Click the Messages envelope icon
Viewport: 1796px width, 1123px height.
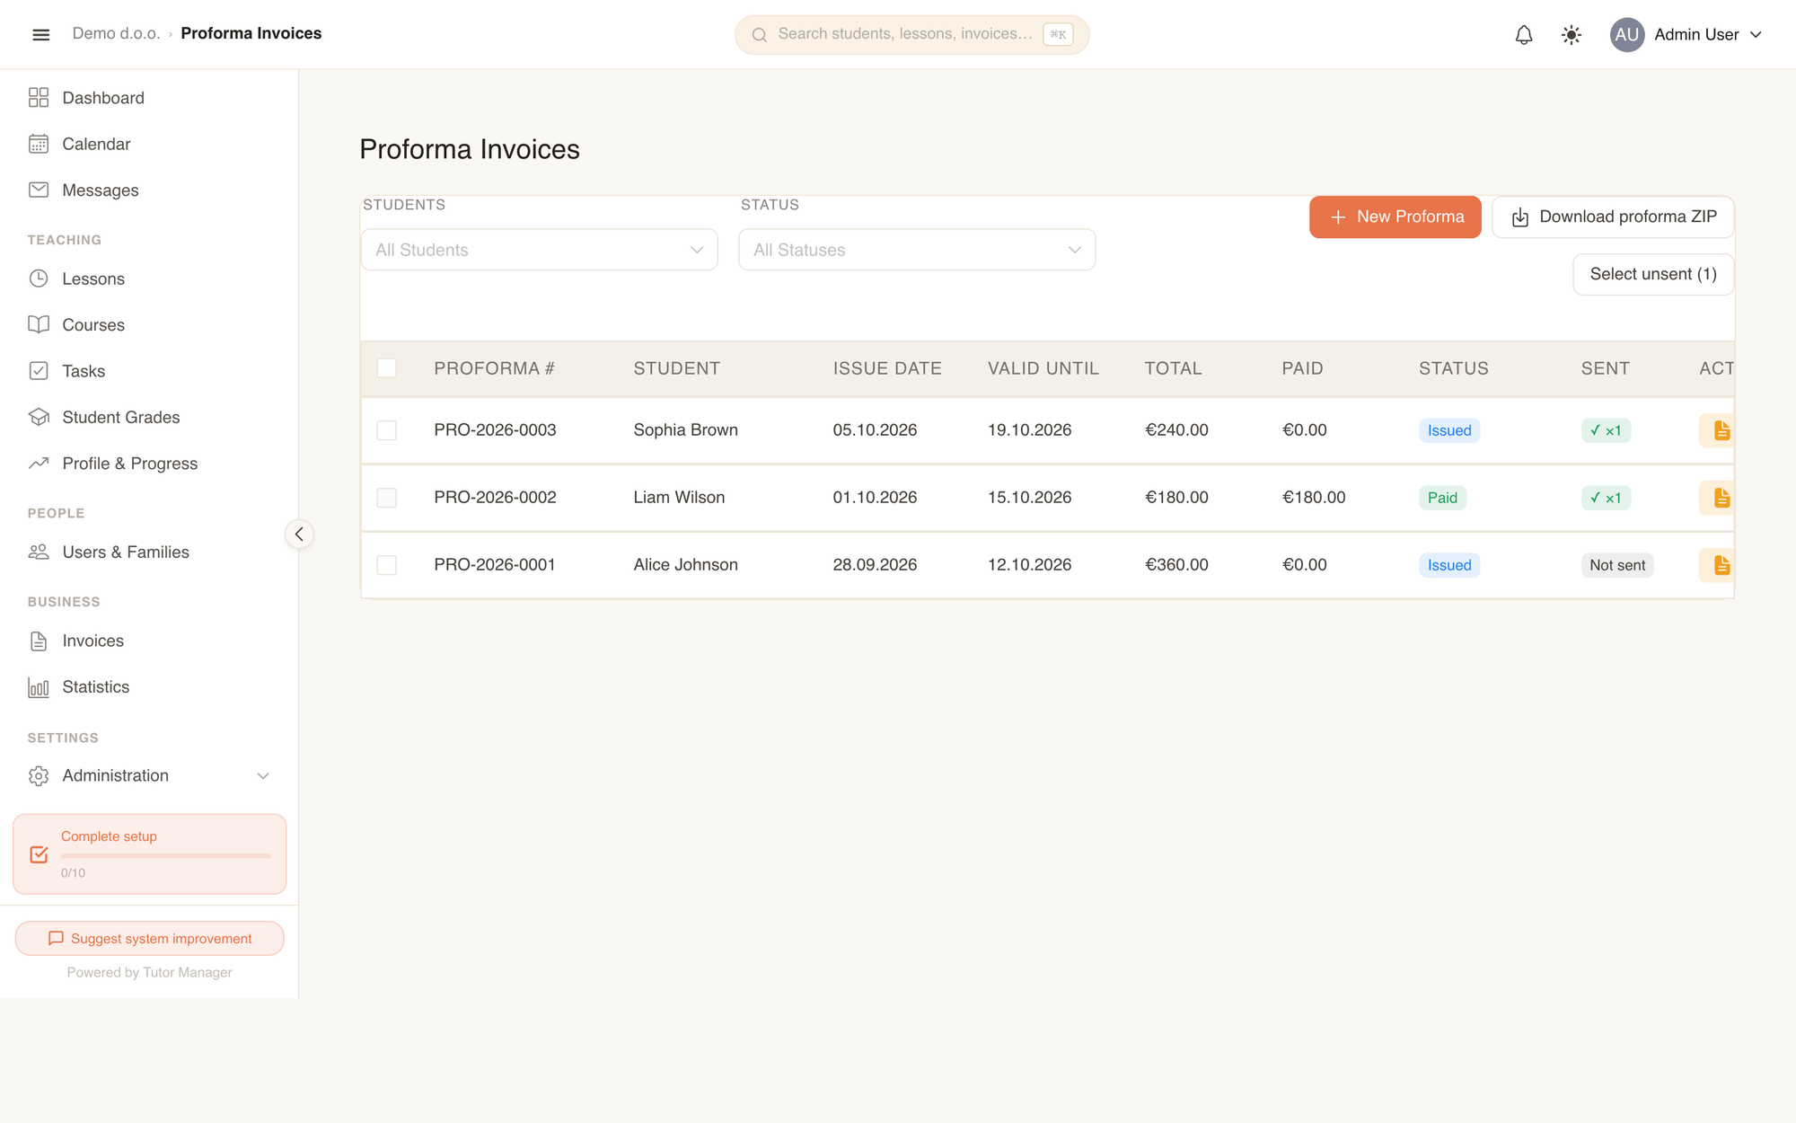pos(39,190)
